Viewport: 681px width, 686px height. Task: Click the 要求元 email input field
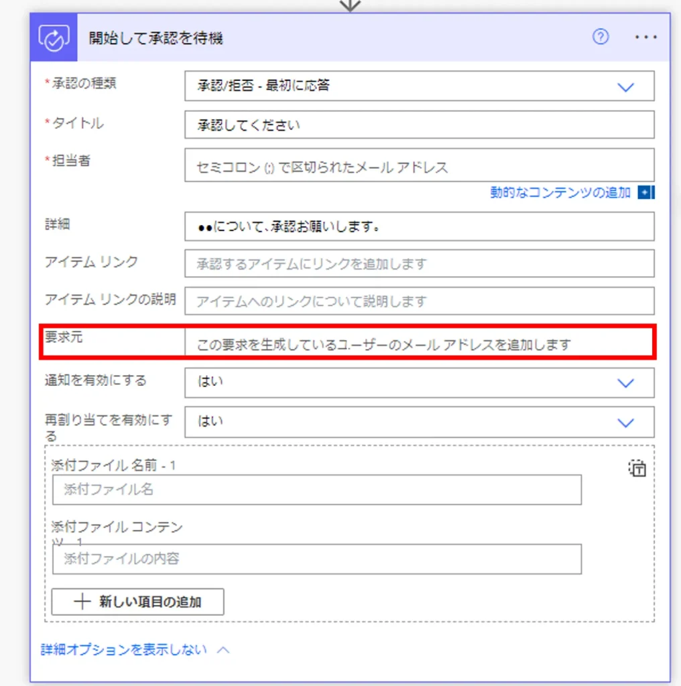419,344
